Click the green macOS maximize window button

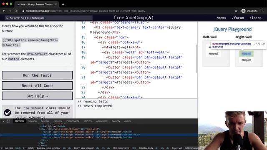11,4
